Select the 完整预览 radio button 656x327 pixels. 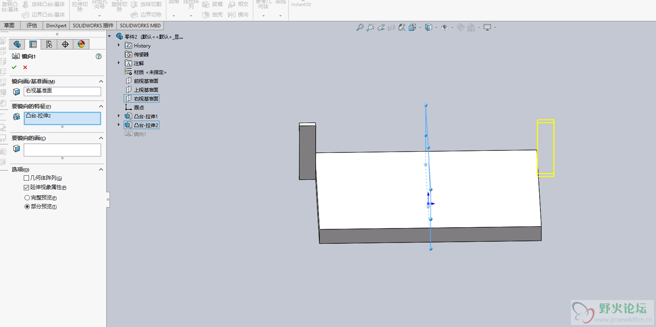point(27,198)
